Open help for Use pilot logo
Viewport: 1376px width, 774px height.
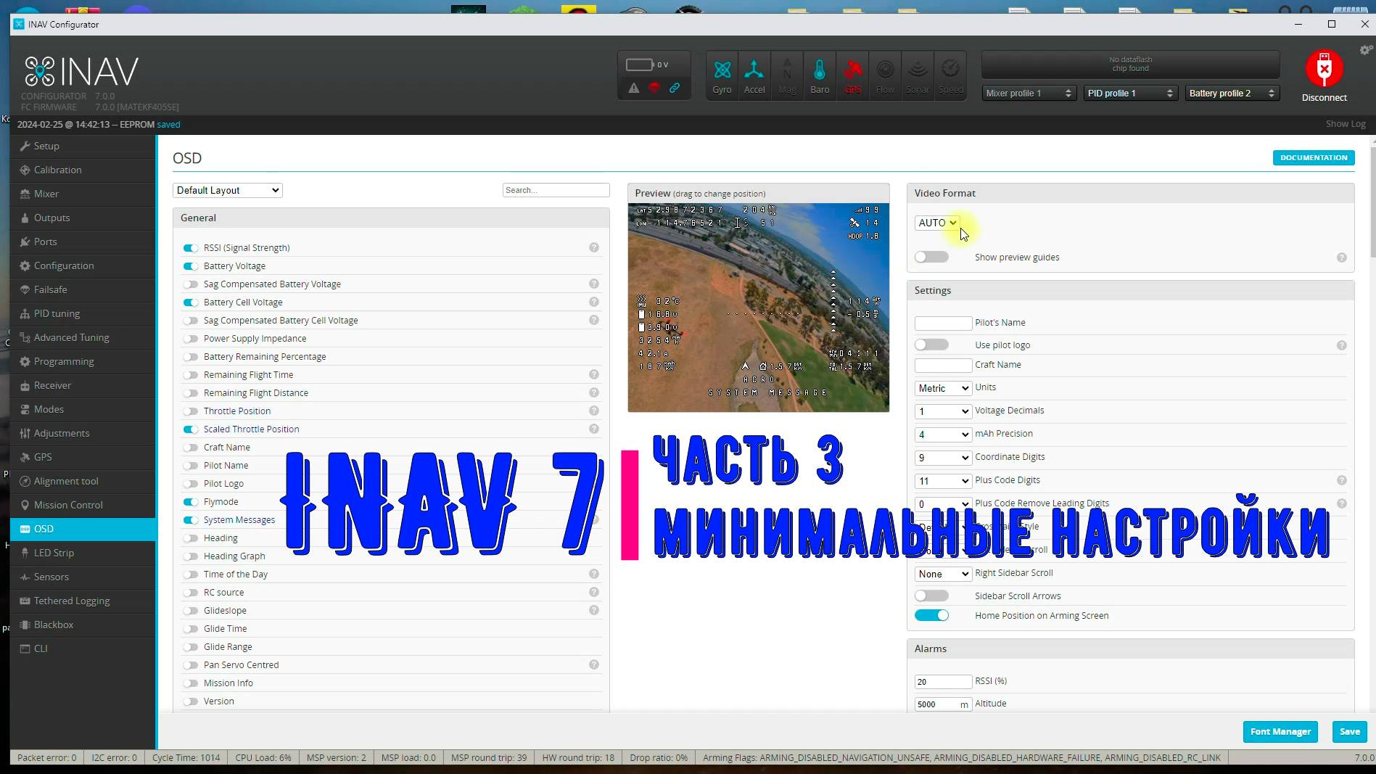(1342, 345)
